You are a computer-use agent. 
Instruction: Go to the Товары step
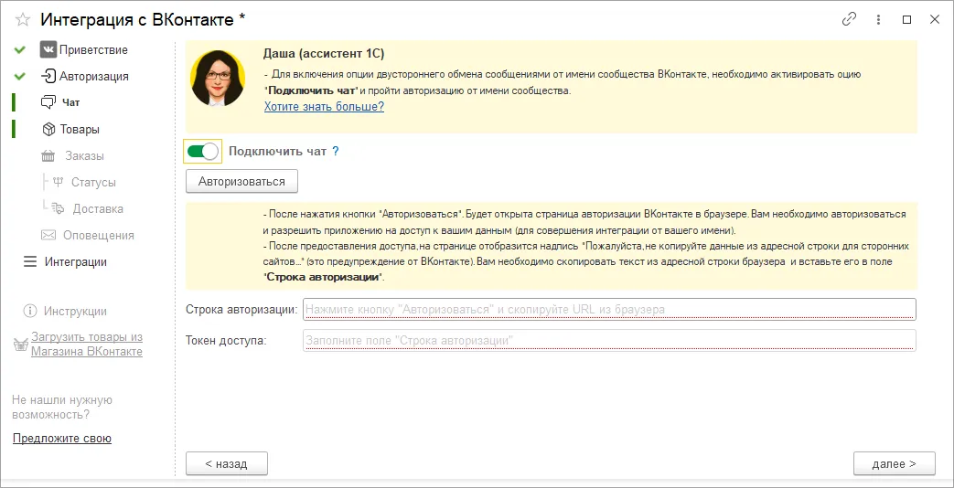[80, 130]
